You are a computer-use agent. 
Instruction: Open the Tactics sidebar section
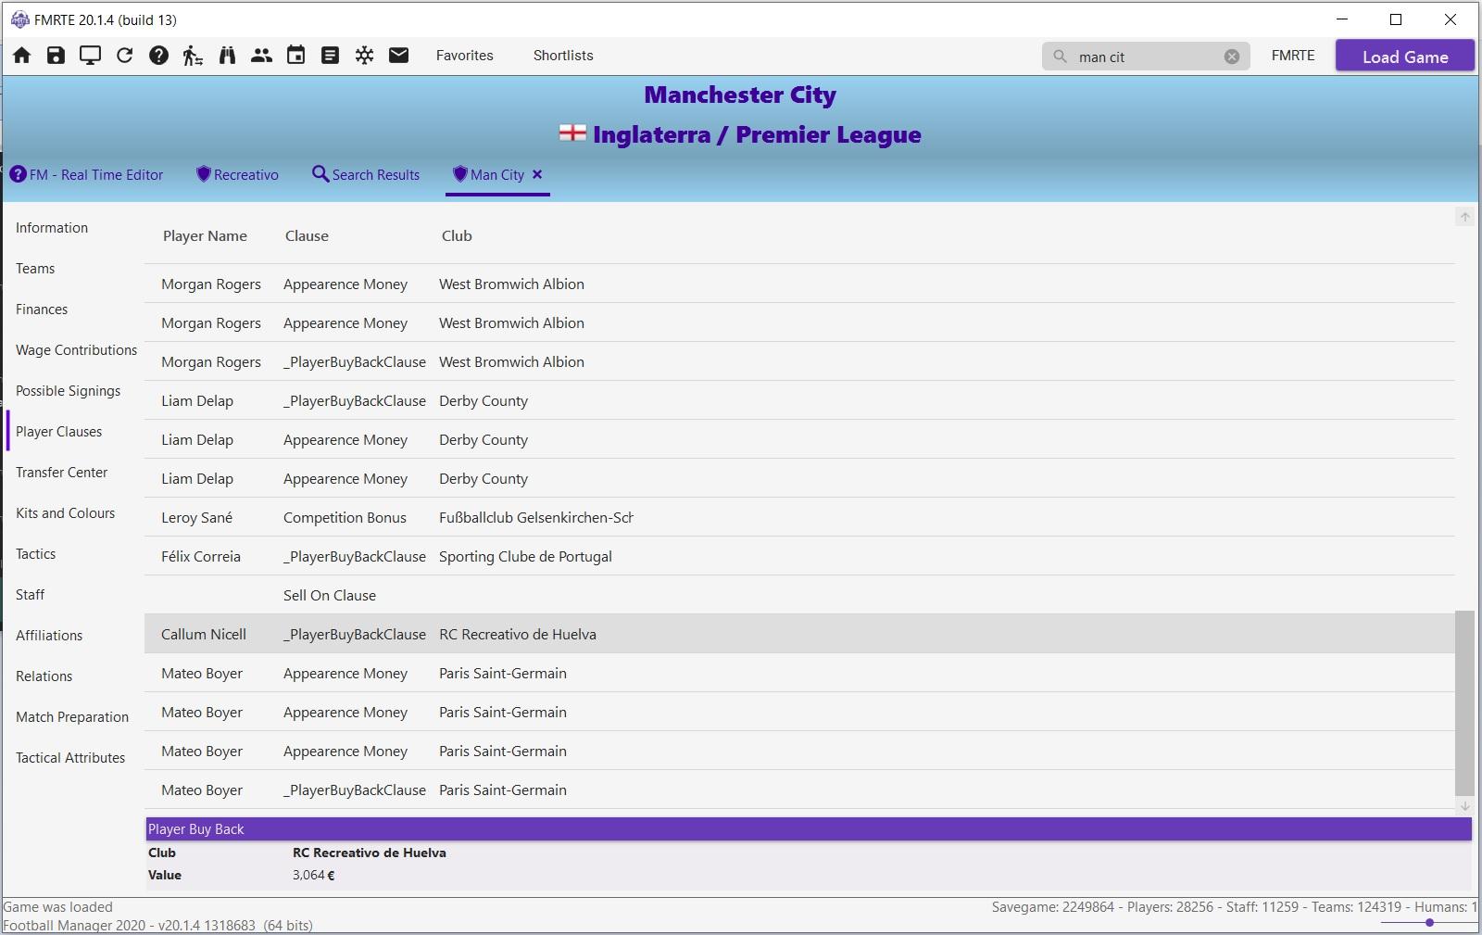tap(35, 554)
